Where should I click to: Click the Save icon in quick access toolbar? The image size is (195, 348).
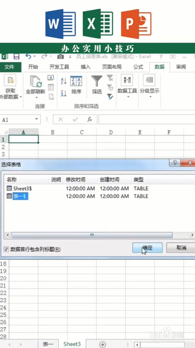coord(17,57)
